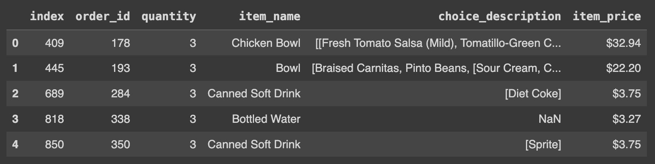The width and height of the screenshot is (655, 164).
Task: Click the [Sprite] description cell
Action: coord(543,145)
